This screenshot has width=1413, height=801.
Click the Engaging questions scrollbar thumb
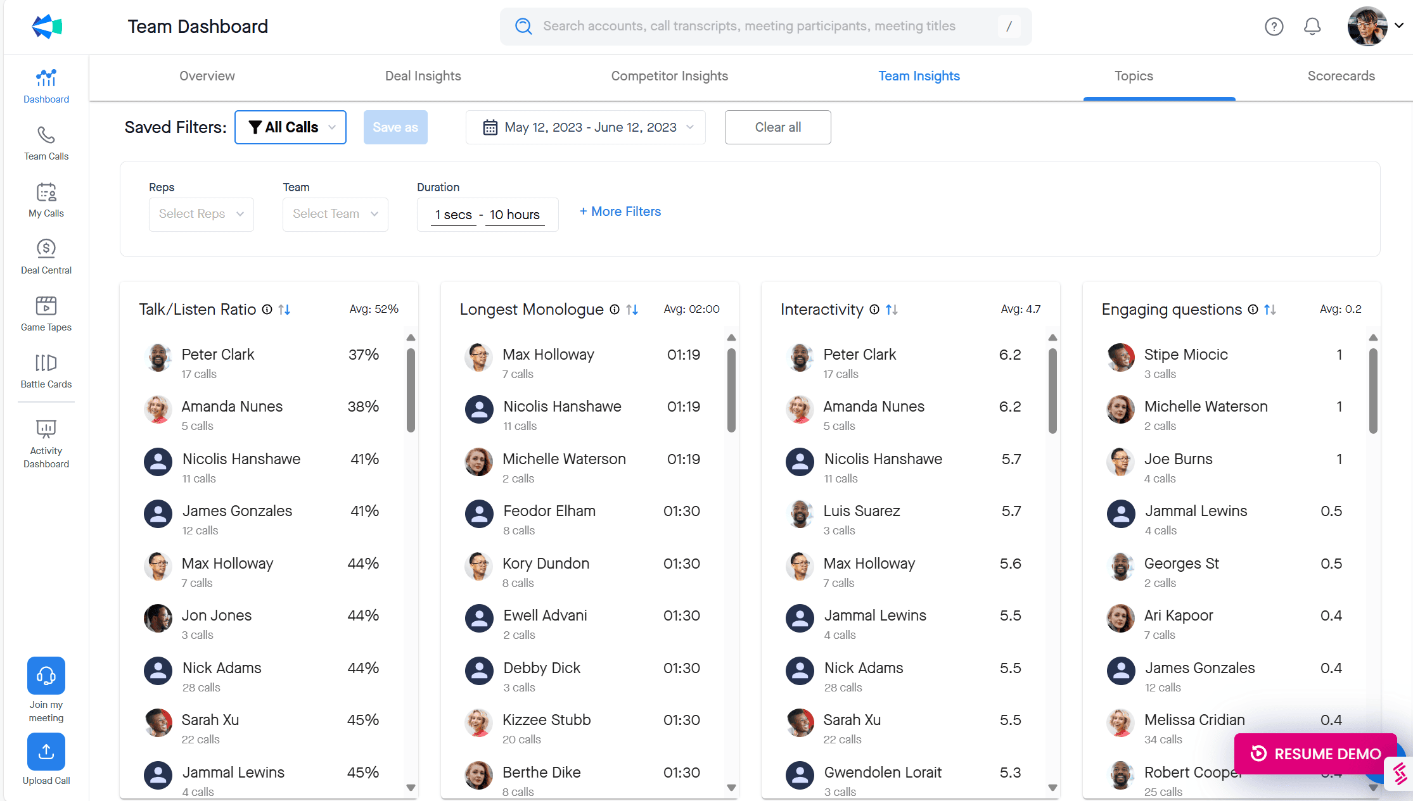tap(1373, 390)
